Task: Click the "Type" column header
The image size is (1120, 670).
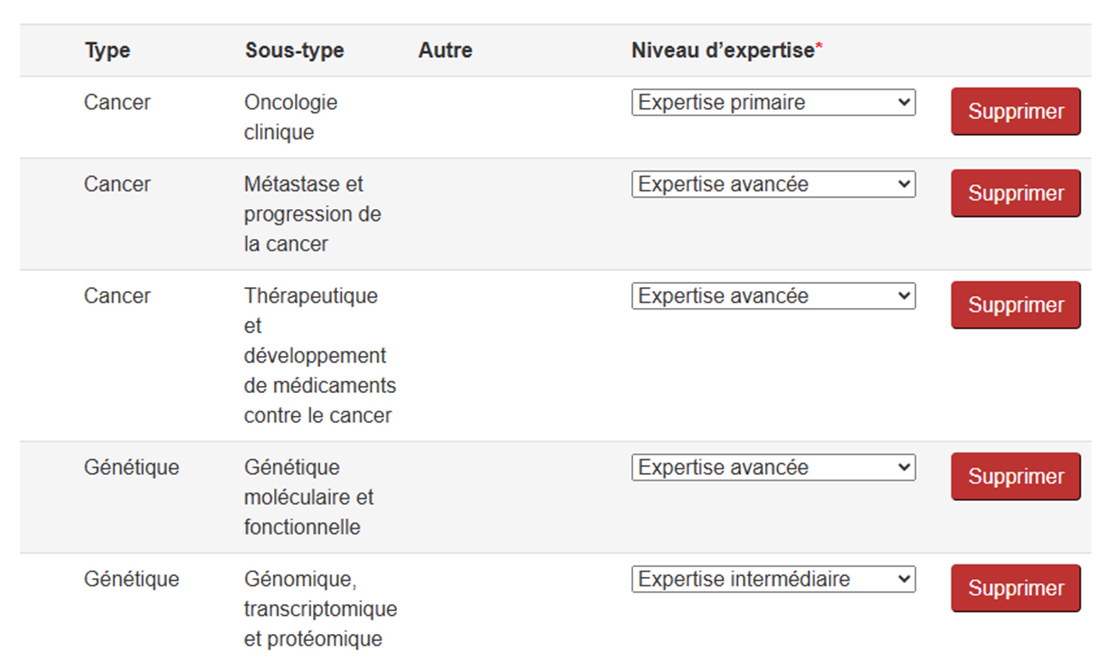Action: pos(107,50)
